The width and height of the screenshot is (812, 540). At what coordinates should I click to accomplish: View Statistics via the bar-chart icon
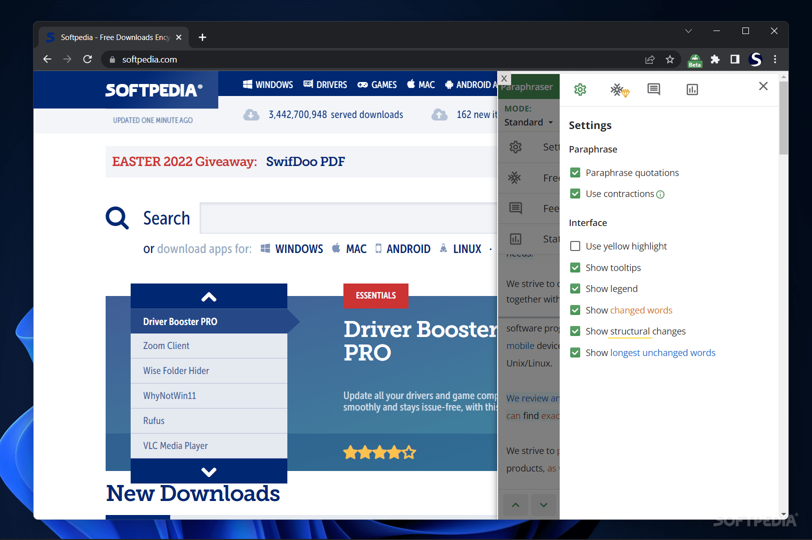[692, 89]
